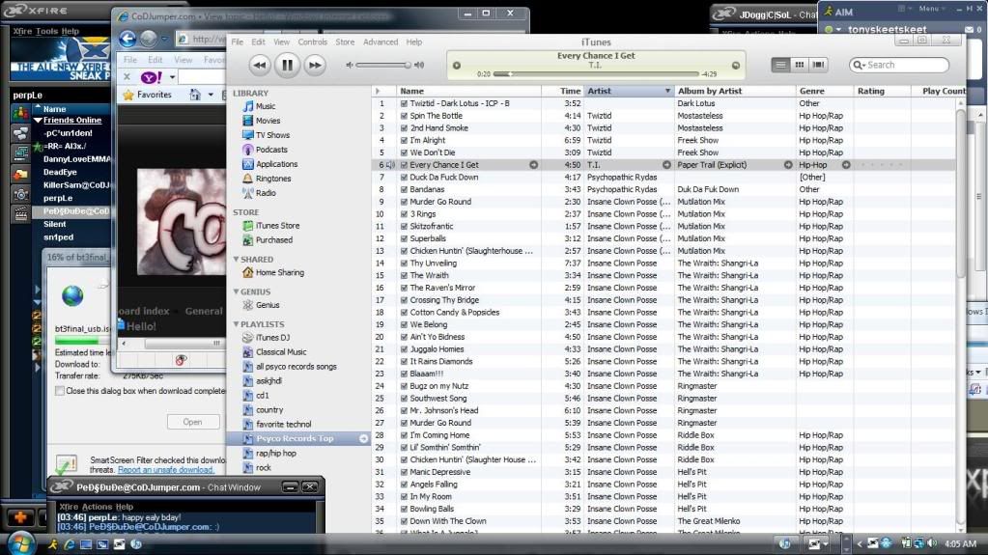Click the download progress bar for bt3final_usb

(x=82, y=341)
